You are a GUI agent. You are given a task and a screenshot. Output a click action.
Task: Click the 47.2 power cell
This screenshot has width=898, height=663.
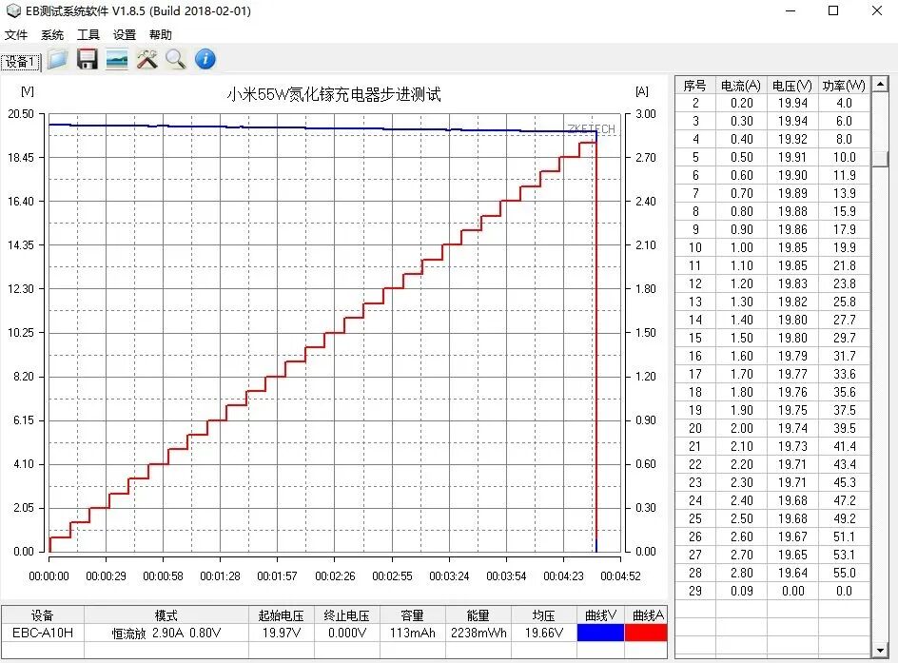(x=844, y=500)
